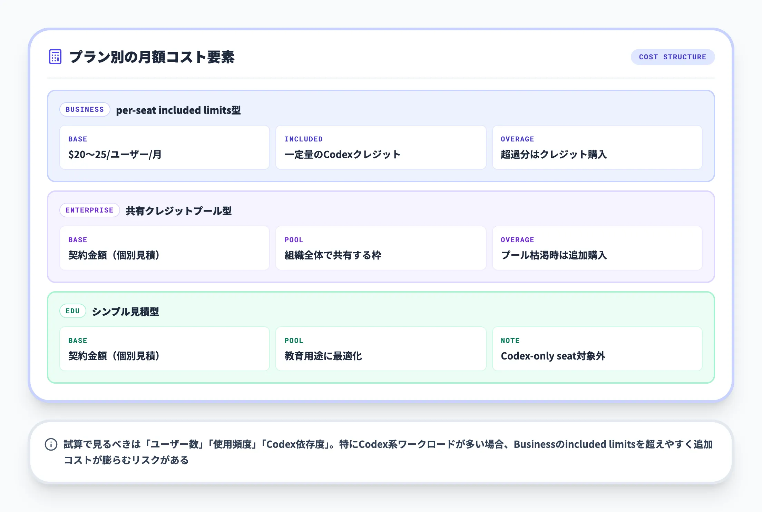Click the Codex-only seat対象外 note
Screen dimensions: 762x512
click(554, 357)
